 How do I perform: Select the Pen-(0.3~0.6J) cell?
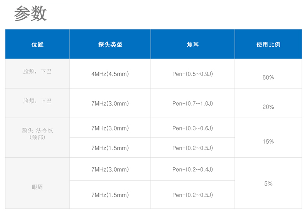click(193, 128)
